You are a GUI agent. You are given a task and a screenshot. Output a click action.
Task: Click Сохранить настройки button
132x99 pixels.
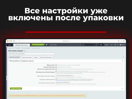tap(16, 88)
